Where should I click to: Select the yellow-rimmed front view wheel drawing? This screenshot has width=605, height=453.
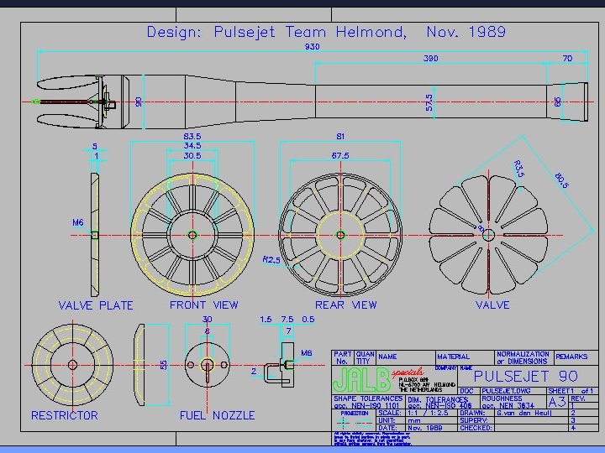(192, 235)
